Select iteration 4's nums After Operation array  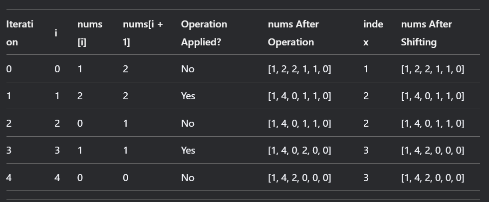(x=299, y=177)
